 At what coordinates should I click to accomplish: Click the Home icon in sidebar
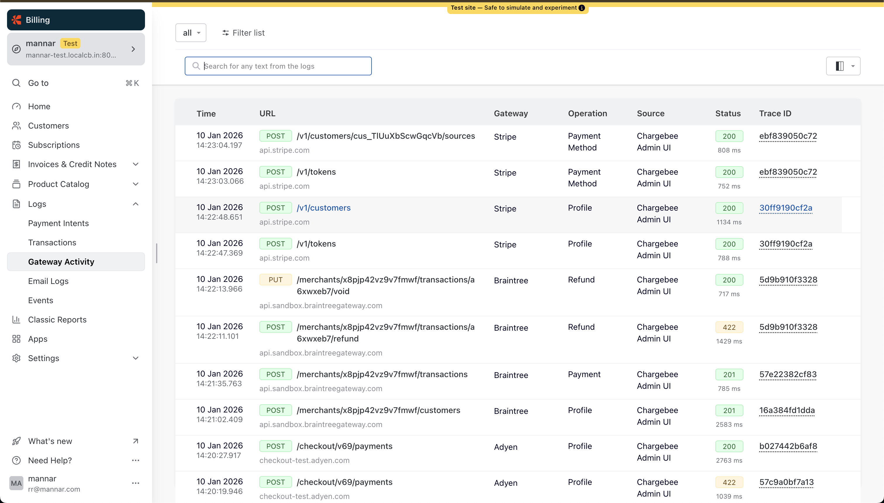16,106
